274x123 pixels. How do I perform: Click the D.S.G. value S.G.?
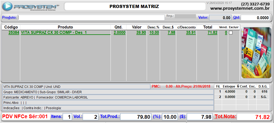[264, 97]
